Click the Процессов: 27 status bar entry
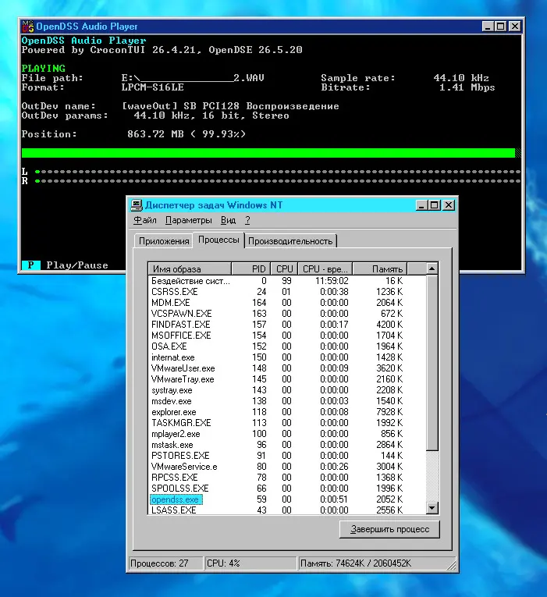This screenshot has width=547, height=597. point(165,563)
